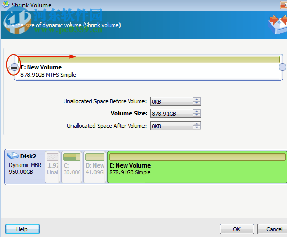Click the 'Dynamic MBR' disk label
287x237 pixels.
(25, 165)
